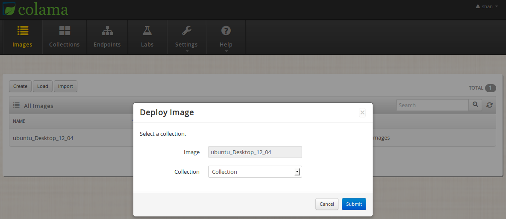Click the magnifier search icon button
506x219 pixels.
click(x=475, y=105)
